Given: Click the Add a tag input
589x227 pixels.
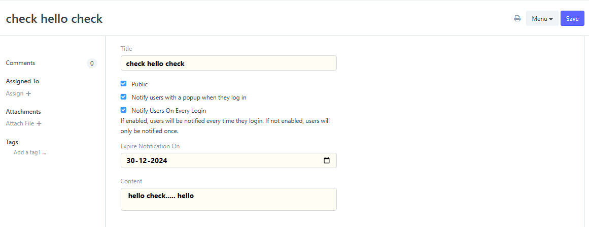Looking at the screenshot, I should coord(29,152).
